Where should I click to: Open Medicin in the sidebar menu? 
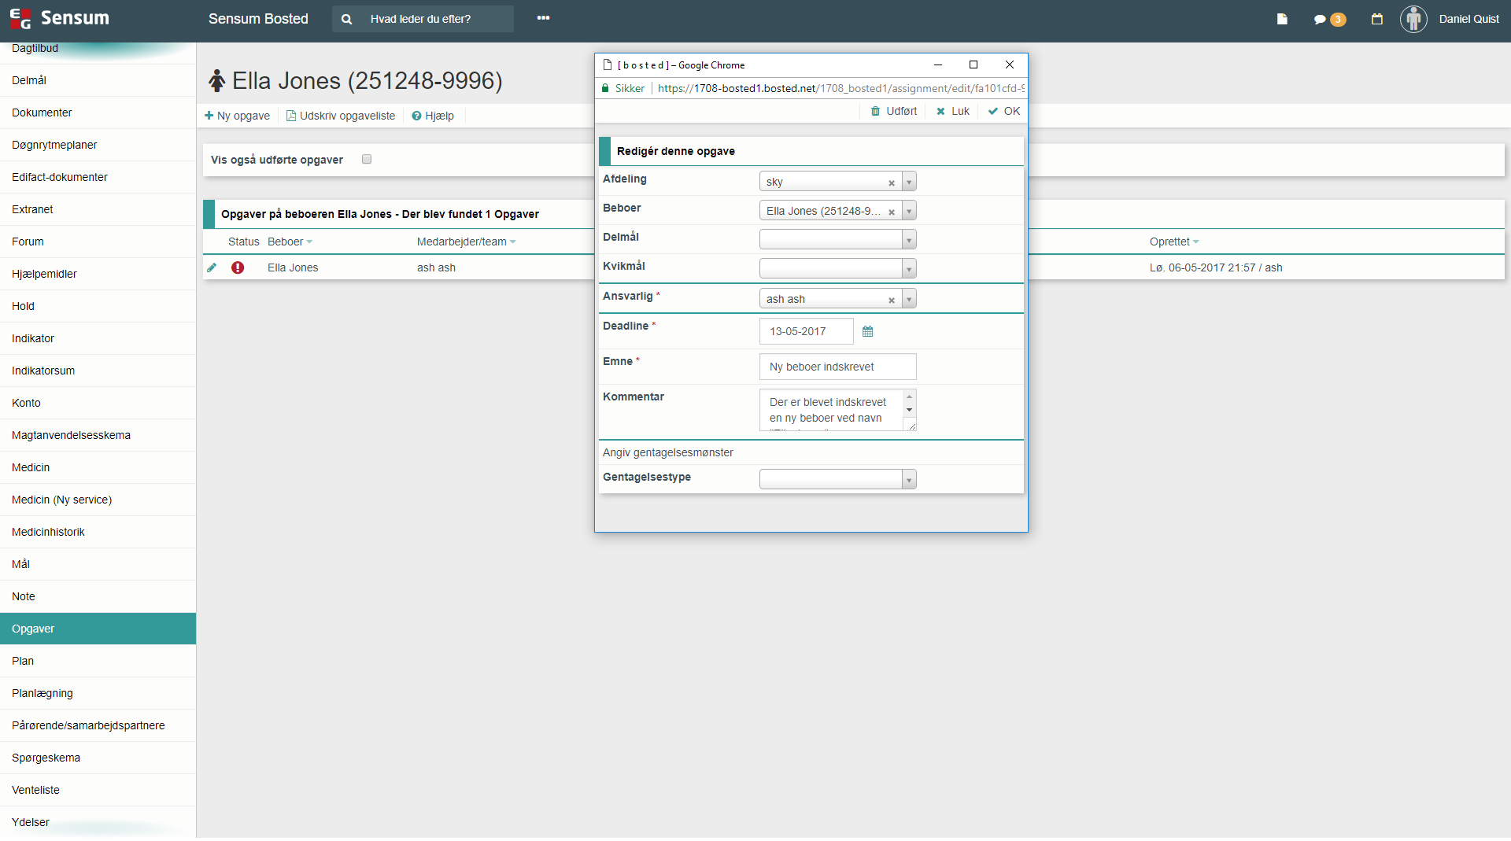[31, 467]
